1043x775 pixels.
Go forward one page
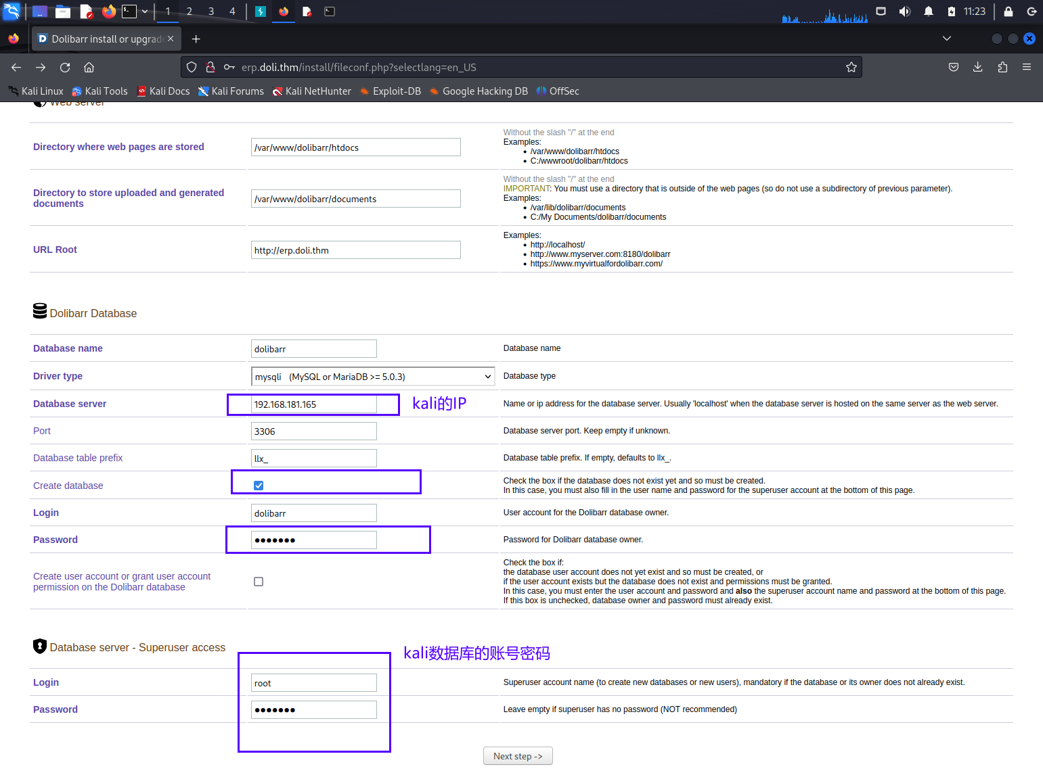[41, 67]
